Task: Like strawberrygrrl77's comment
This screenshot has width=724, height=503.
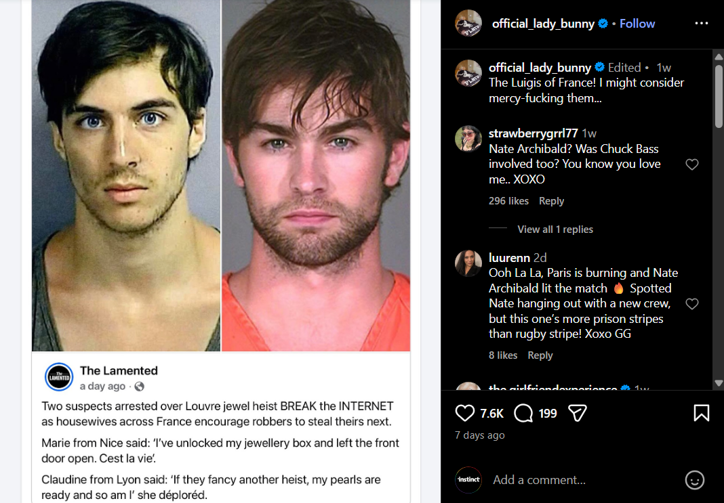Action: (x=691, y=164)
